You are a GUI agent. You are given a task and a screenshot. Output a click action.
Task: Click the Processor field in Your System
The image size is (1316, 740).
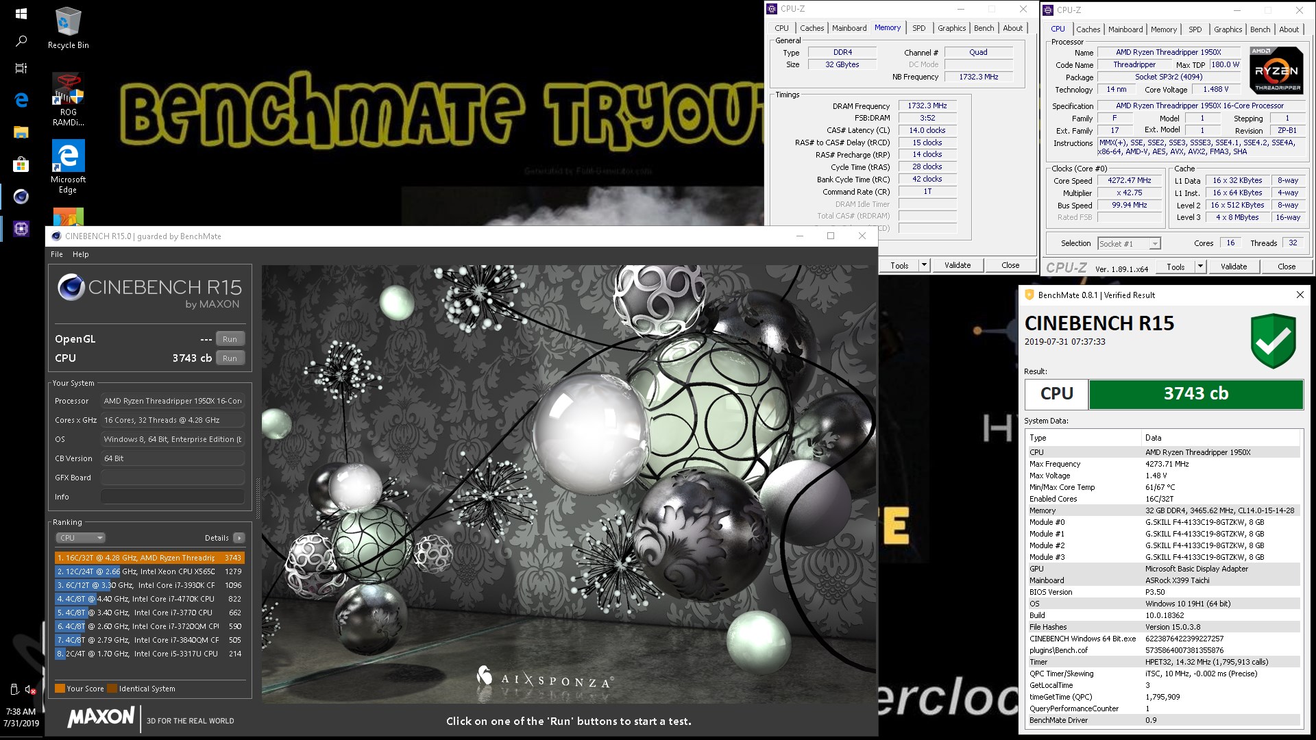coord(173,401)
